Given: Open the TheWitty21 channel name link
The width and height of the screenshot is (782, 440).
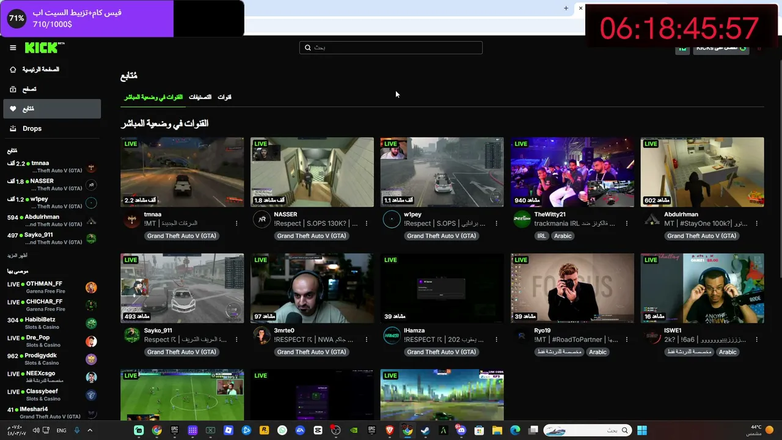Looking at the screenshot, I should 550,215.
